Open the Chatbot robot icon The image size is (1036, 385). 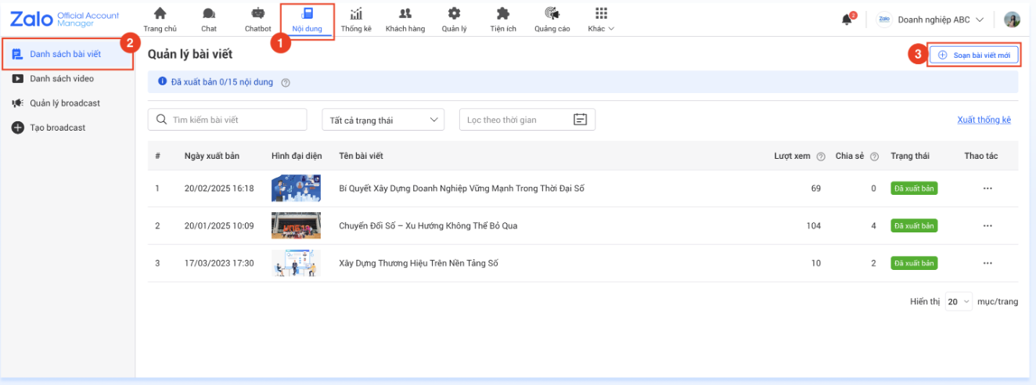pyautogui.click(x=257, y=13)
